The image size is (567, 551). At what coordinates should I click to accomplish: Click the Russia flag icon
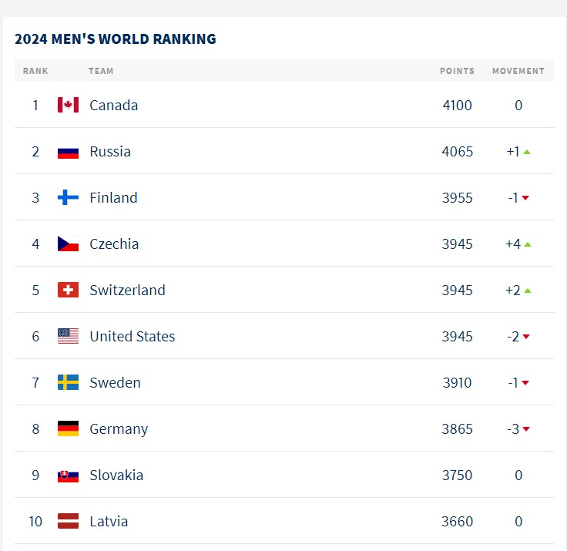tap(68, 151)
